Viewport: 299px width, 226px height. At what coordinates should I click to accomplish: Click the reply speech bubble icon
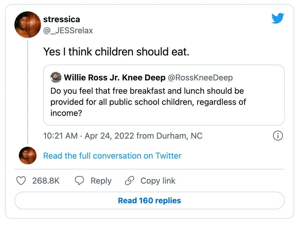(x=79, y=181)
